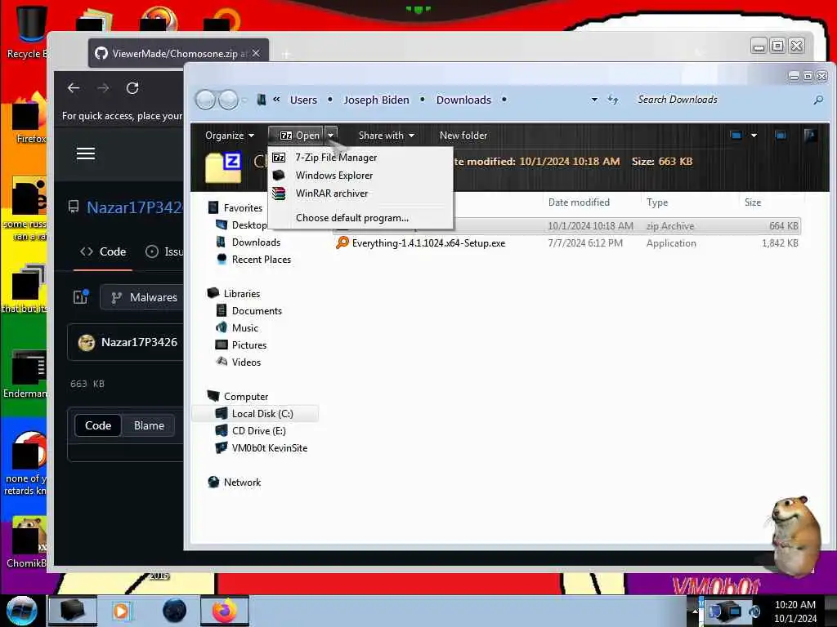
Task: Open the Windows Start menu
Action: pos(22,611)
